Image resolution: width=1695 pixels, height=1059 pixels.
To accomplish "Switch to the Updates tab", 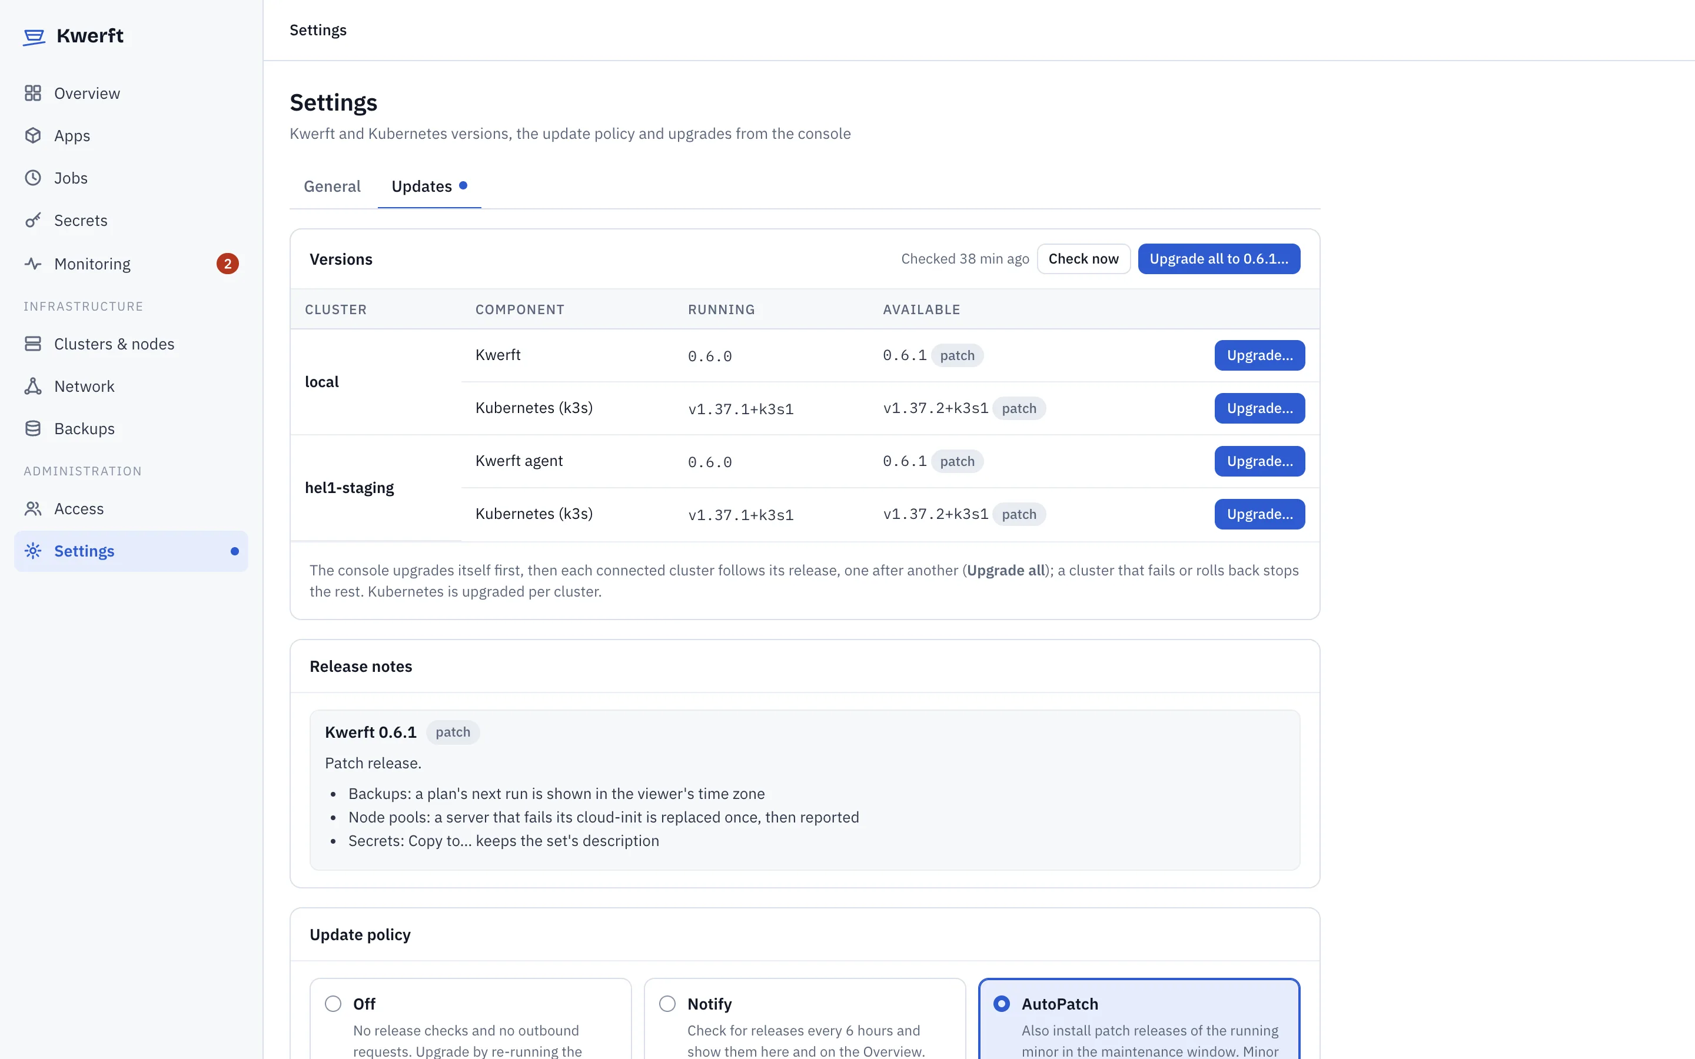I will (430, 187).
